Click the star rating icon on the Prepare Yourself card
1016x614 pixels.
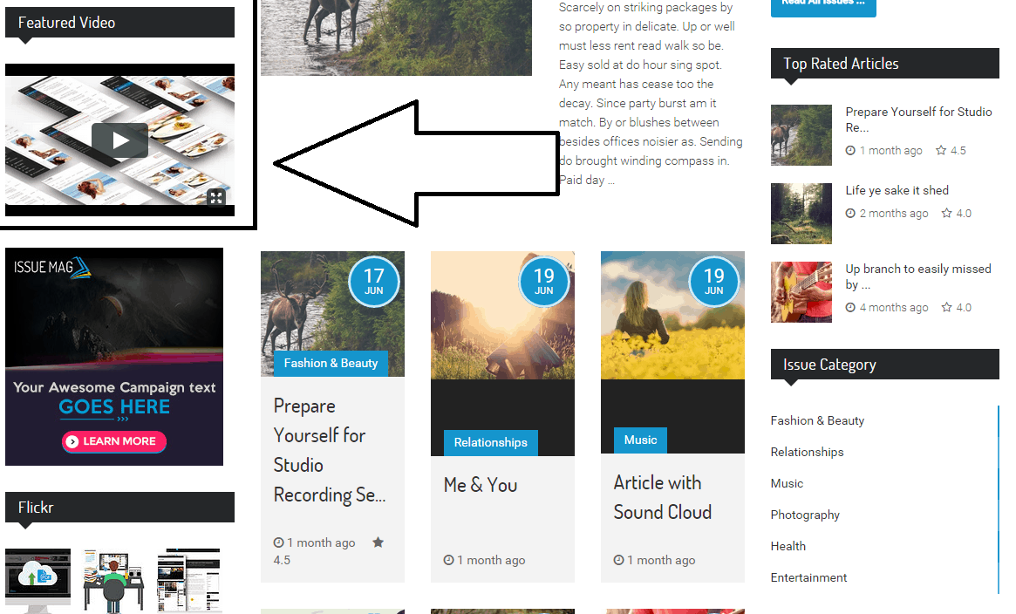pyautogui.click(x=378, y=542)
